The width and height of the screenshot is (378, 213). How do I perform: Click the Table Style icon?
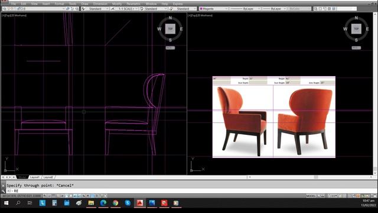coord(142,9)
